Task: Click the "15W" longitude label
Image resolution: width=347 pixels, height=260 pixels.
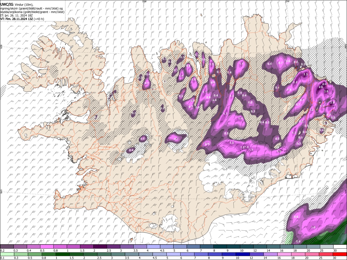Action: point(287,1)
